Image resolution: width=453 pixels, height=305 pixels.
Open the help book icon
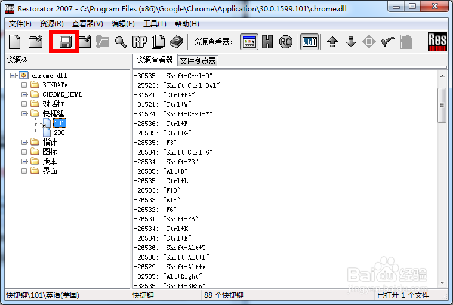(176, 42)
